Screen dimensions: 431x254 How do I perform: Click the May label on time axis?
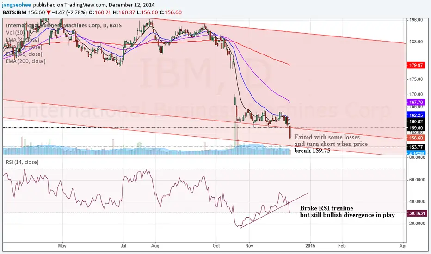click(x=62, y=246)
